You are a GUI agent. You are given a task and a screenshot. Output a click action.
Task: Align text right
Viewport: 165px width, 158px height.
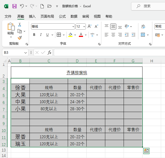(x=120, y=35)
